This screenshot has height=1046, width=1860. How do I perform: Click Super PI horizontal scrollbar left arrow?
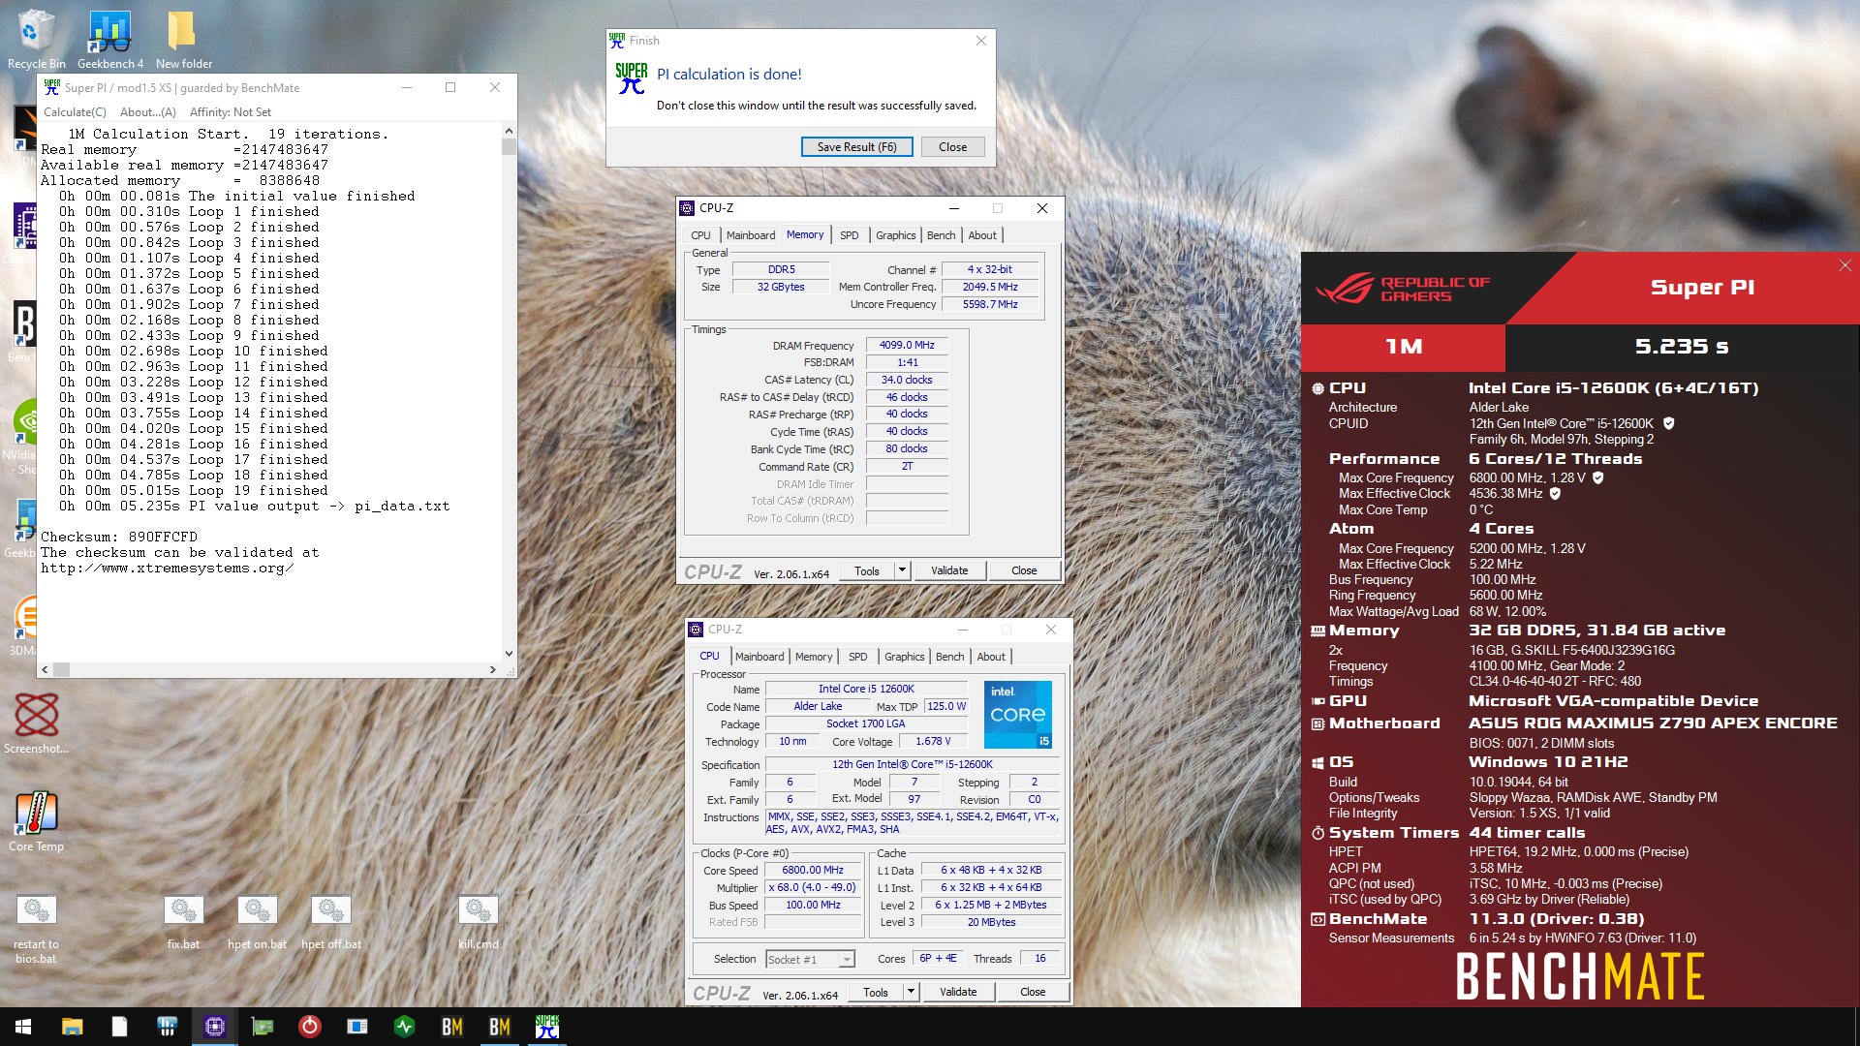(x=44, y=669)
